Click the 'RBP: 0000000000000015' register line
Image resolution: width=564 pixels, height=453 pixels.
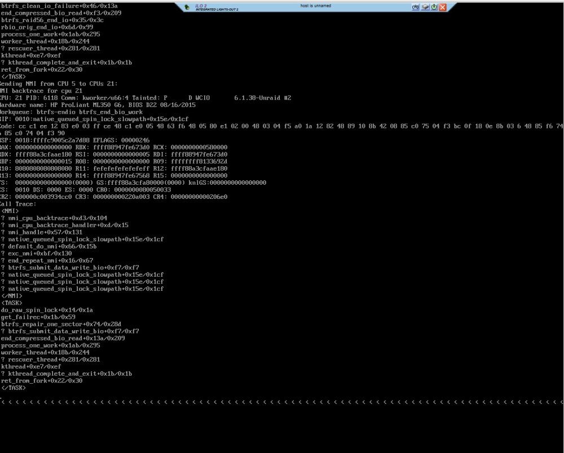pyautogui.click(x=114, y=162)
